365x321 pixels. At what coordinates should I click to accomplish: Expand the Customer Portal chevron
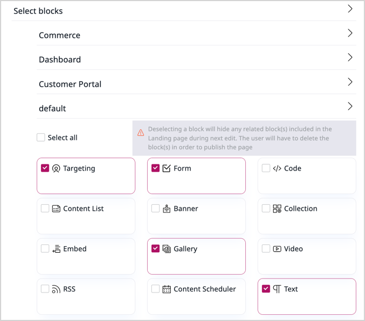pos(350,82)
